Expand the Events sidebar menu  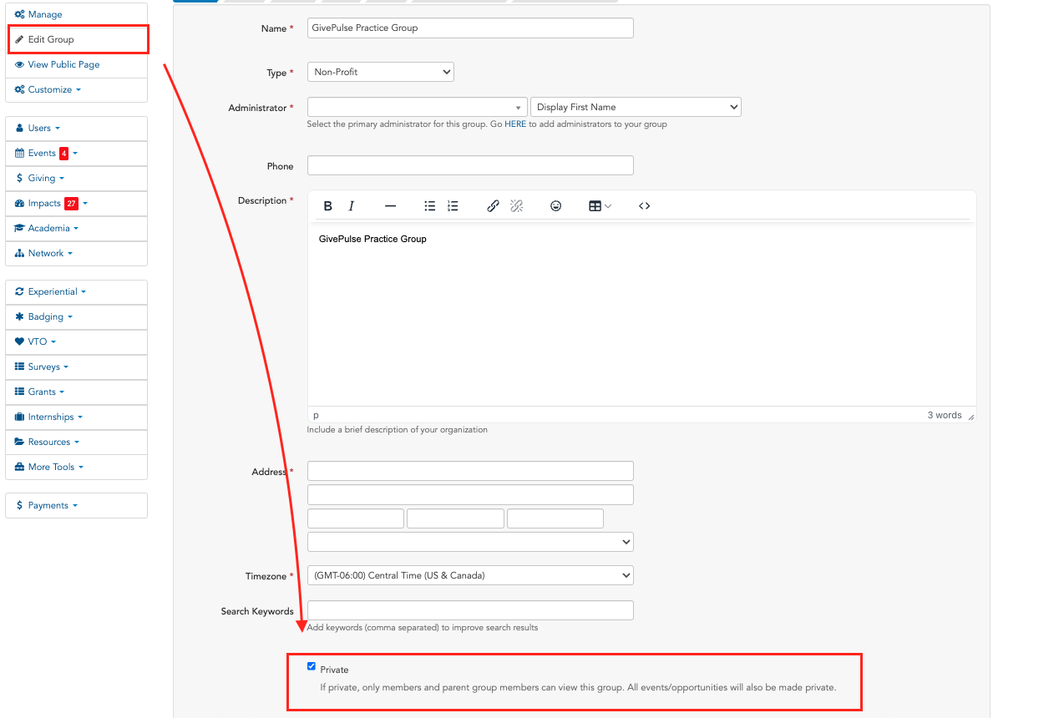(x=76, y=154)
